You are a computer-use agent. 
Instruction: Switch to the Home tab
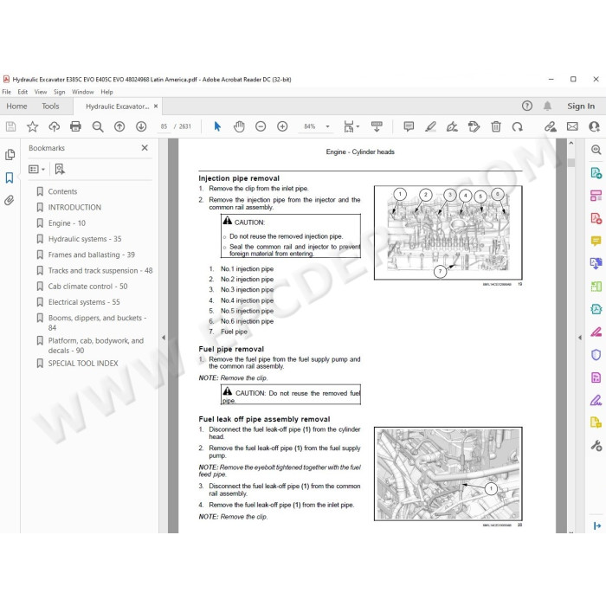pos(16,106)
